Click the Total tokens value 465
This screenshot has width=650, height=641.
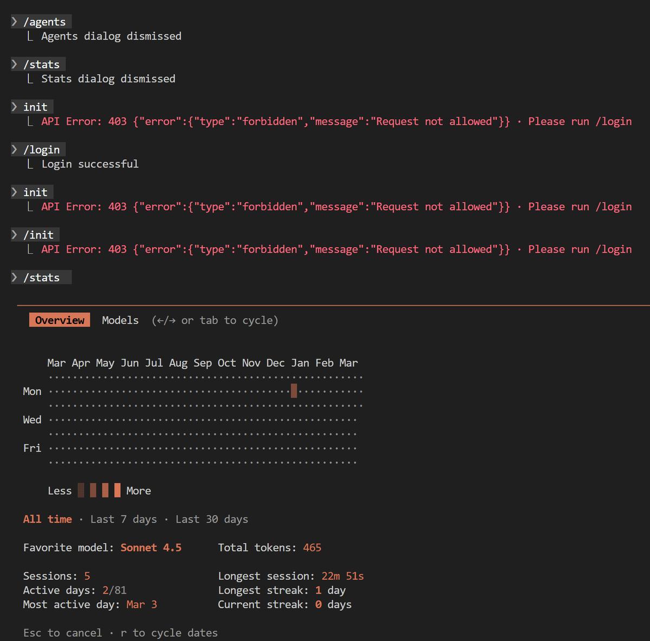pos(312,548)
